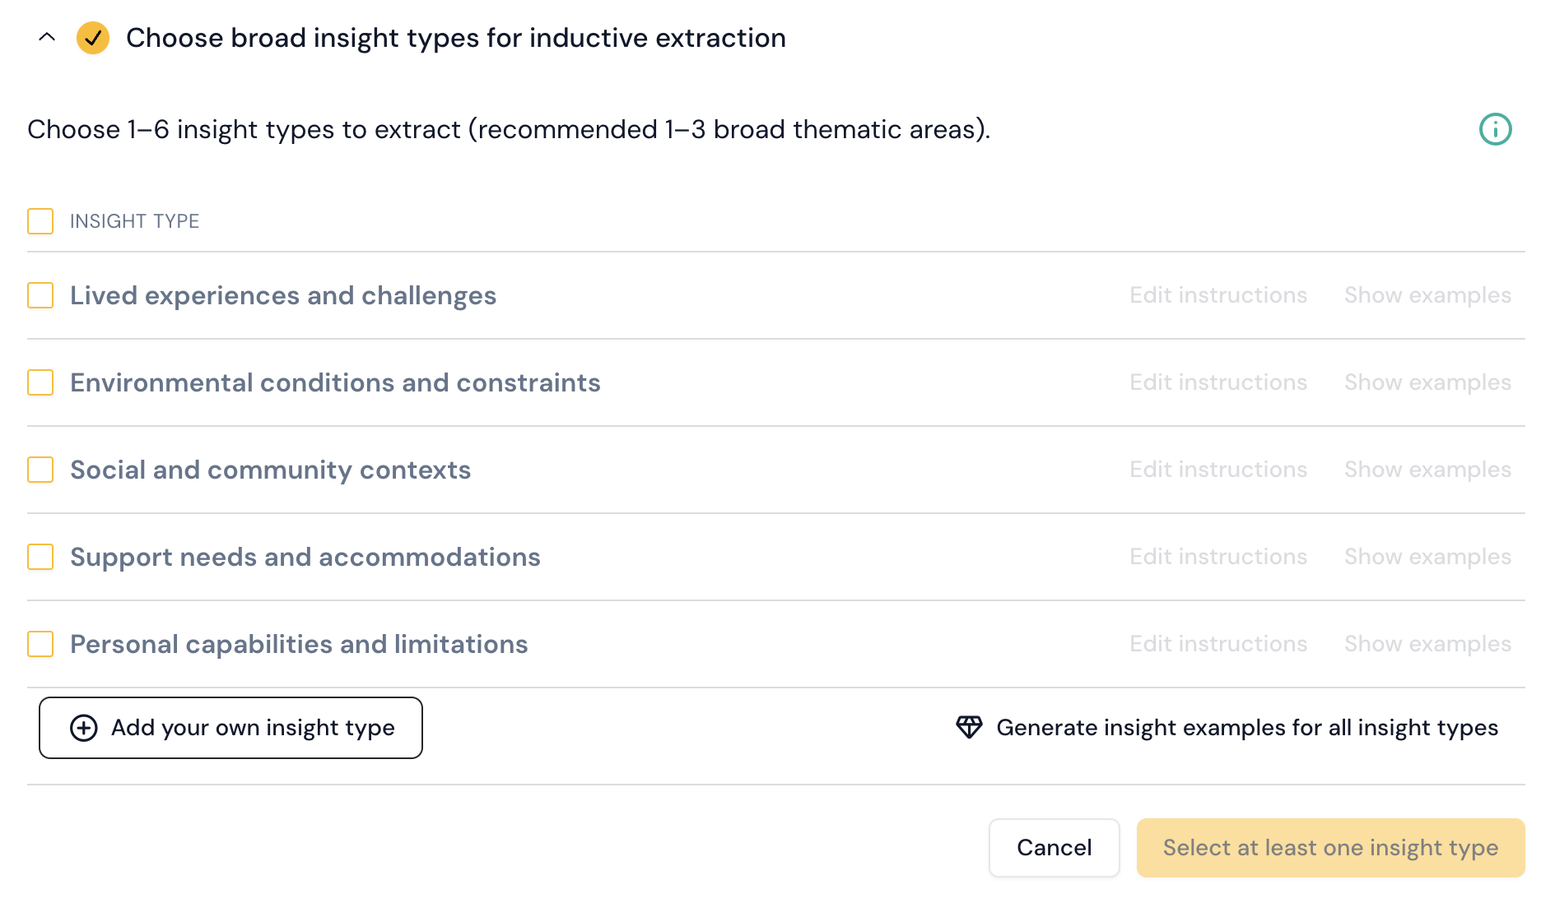1541x903 pixels.
Task: Collapse the insight types section chevron
Action: pos(47,37)
